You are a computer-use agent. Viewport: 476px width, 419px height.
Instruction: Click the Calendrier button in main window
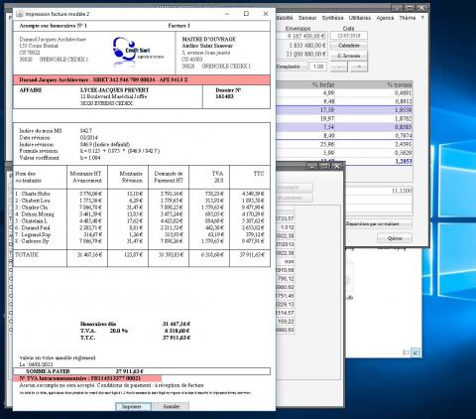[348, 46]
